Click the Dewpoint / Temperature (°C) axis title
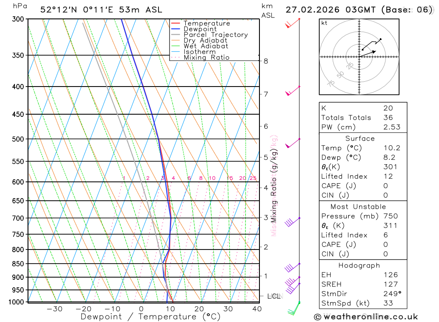Viewport: 439px width, 322px height. 151,317
